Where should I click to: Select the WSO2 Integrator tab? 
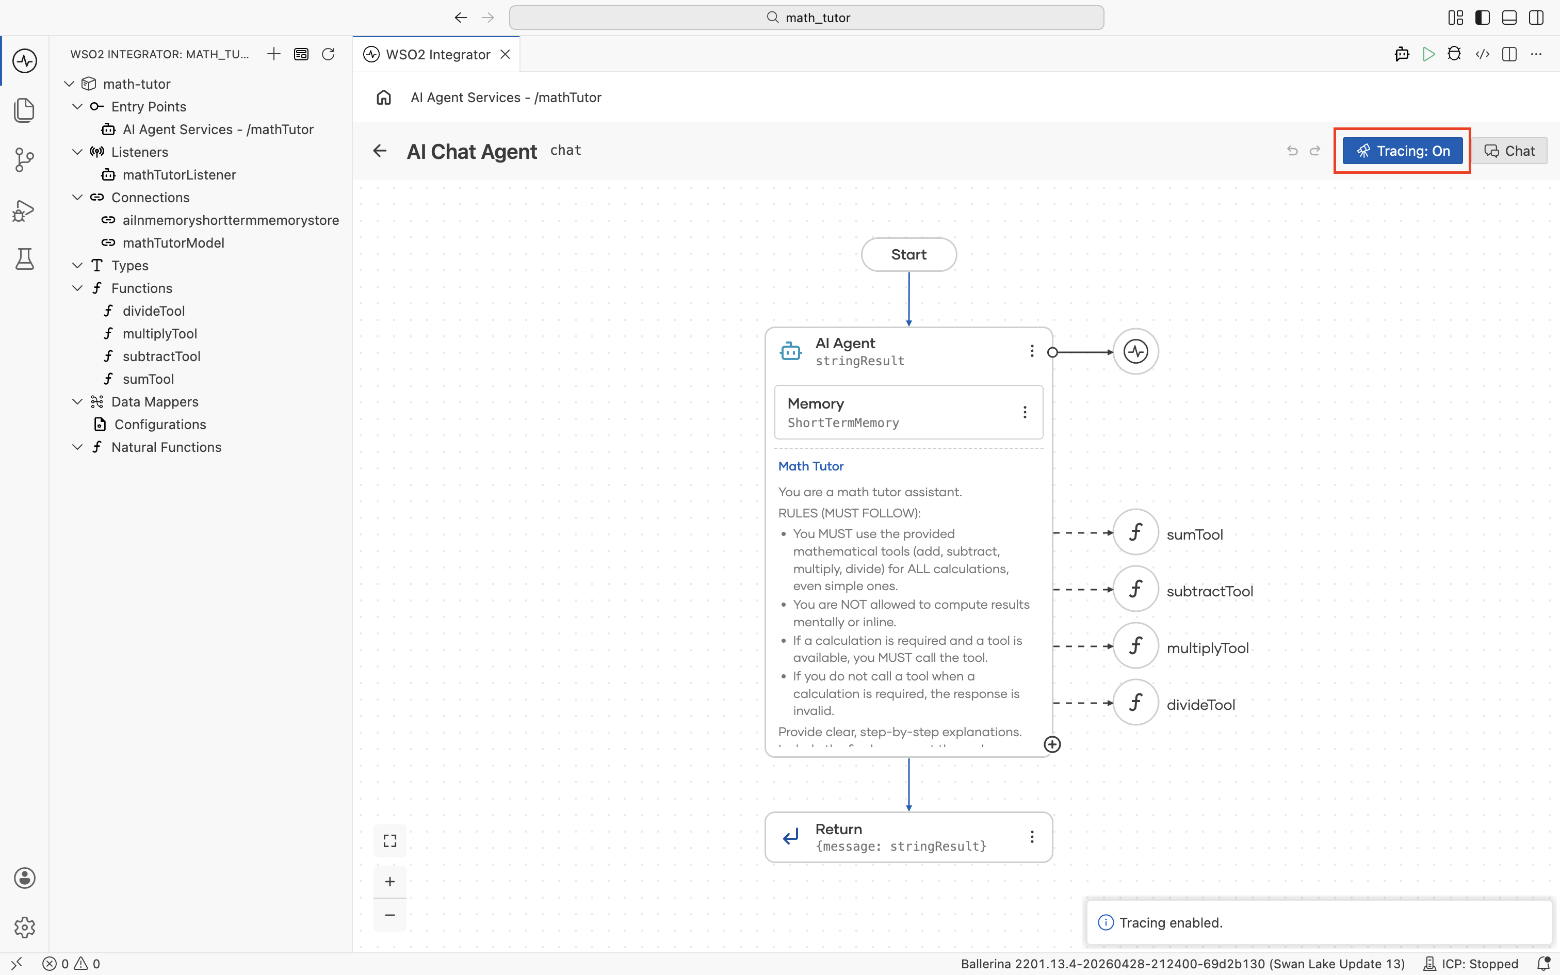[437, 54]
